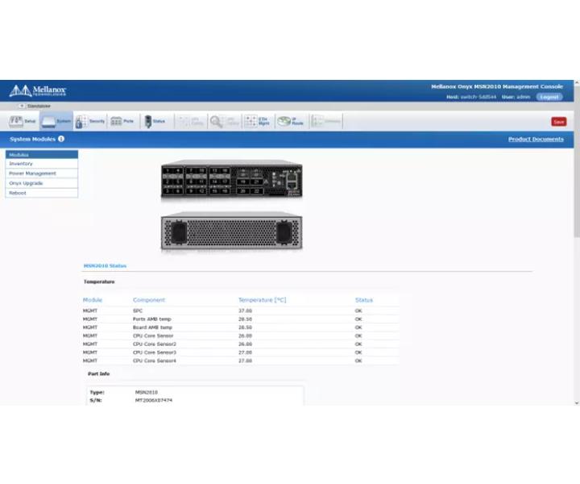The image size is (580, 484).
Task: Click the greyed item right of IP Route
Action: 326,121
